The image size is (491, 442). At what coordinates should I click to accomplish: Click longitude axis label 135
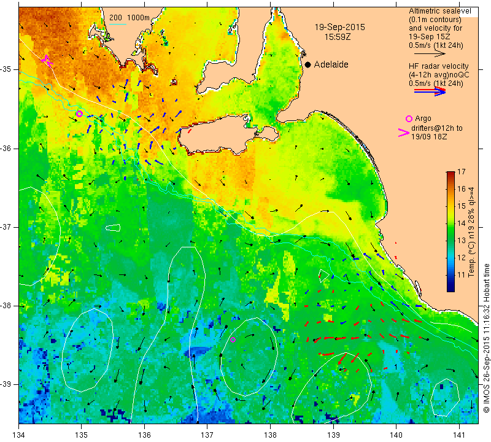[82, 435]
